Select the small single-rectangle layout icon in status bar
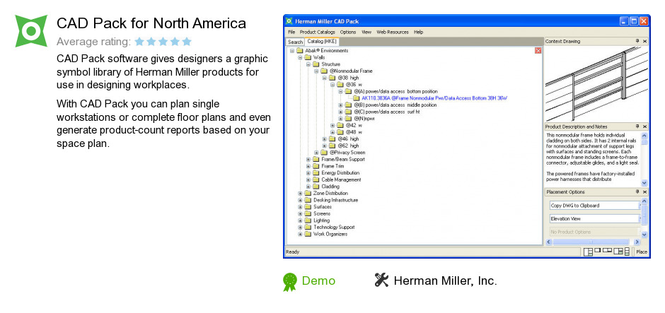Viewport: 665px width, 313px height. (597, 250)
